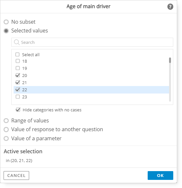Disable Hide categories with no cases
This screenshot has width=182, height=188.
click(18, 110)
